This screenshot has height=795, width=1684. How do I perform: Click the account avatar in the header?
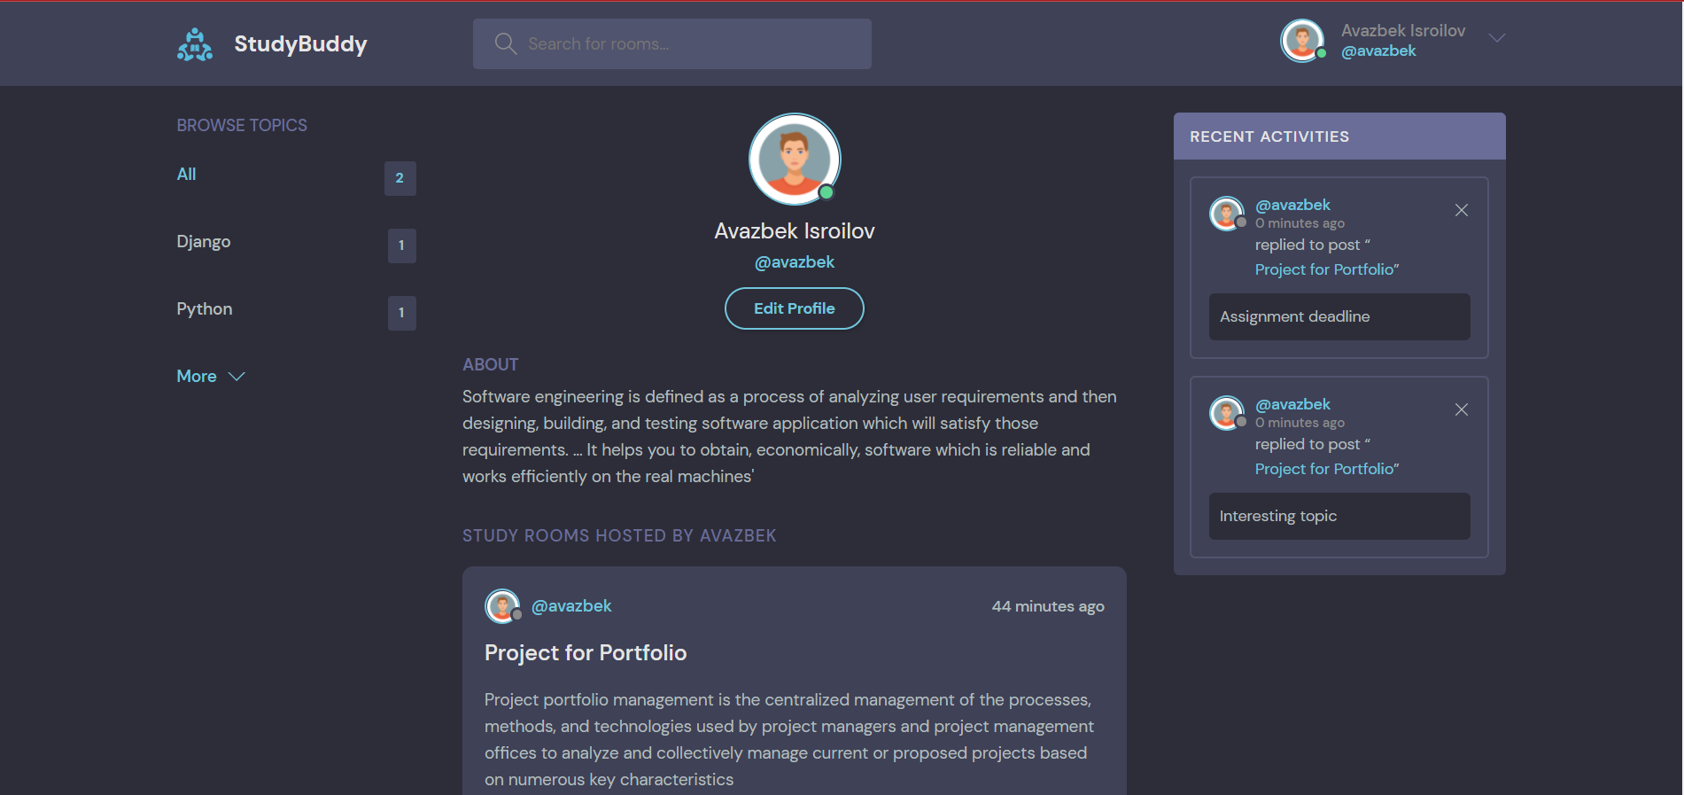1301,40
